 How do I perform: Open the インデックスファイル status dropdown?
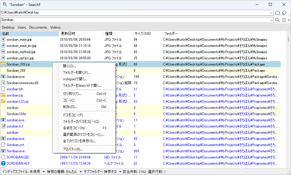pyautogui.click(x=44, y=172)
